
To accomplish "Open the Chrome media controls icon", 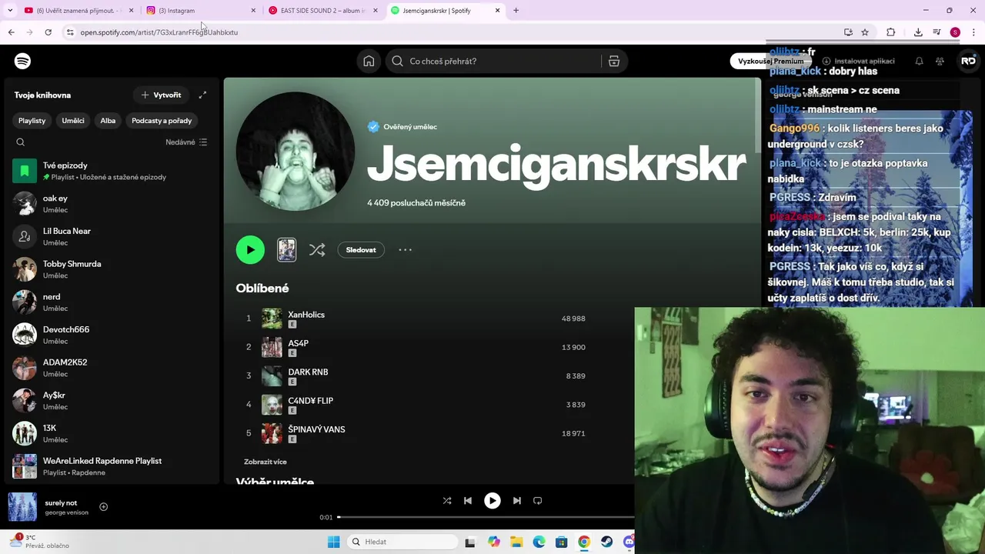I will [937, 32].
